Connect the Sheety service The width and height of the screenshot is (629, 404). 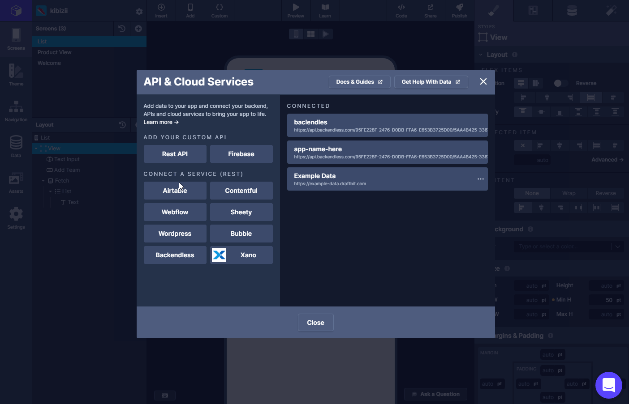pyautogui.click(x=241, y=212)
